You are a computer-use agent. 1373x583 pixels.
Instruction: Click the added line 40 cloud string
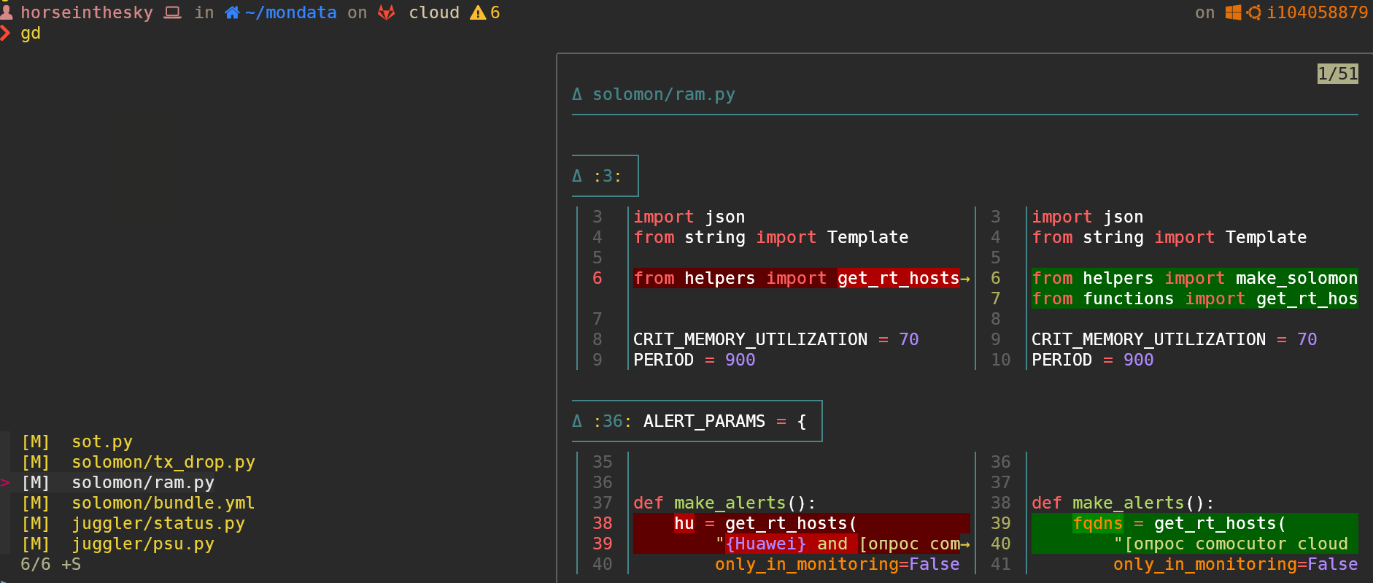coord(1195,544)
